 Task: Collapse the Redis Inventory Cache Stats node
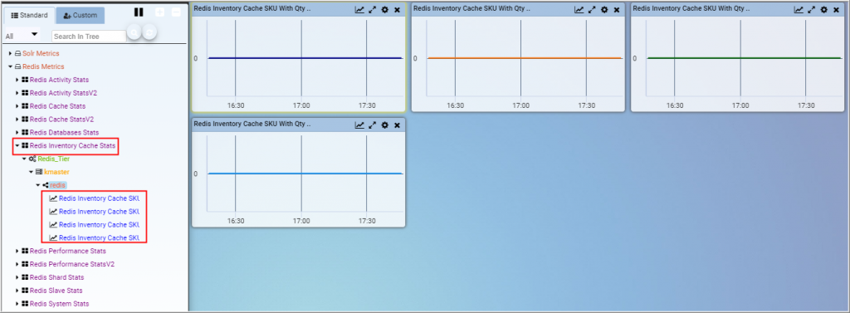[x=17, y=146]
